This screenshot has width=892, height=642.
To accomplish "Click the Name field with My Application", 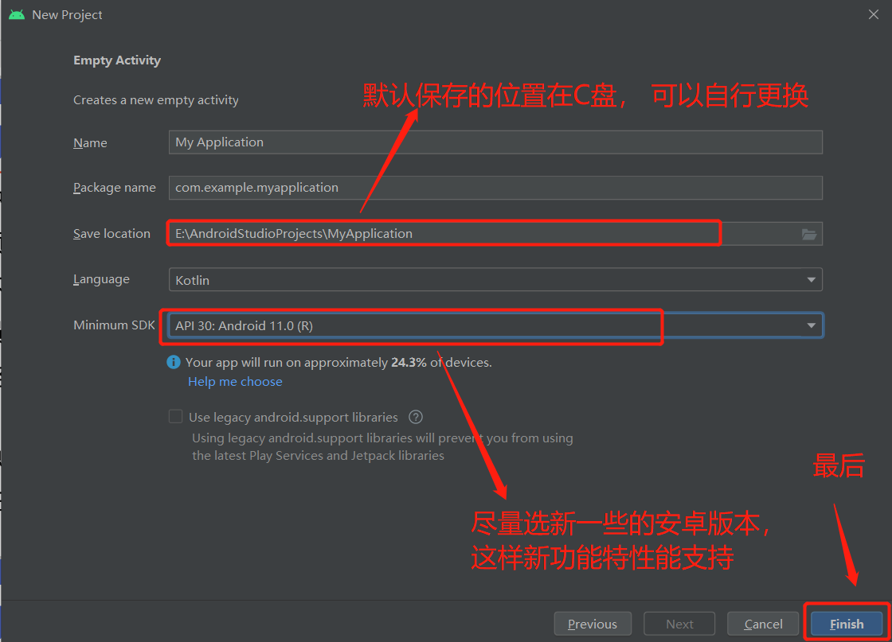I will [495, 142].
